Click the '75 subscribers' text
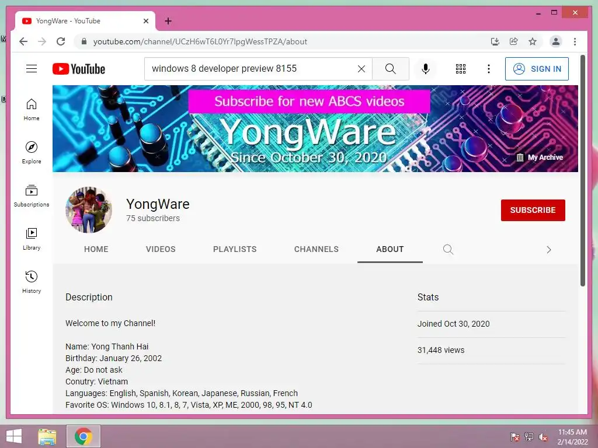 pos(152,218)
